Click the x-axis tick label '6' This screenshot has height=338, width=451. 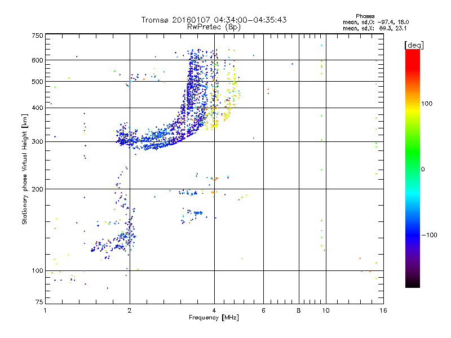(x=263, y=310)
